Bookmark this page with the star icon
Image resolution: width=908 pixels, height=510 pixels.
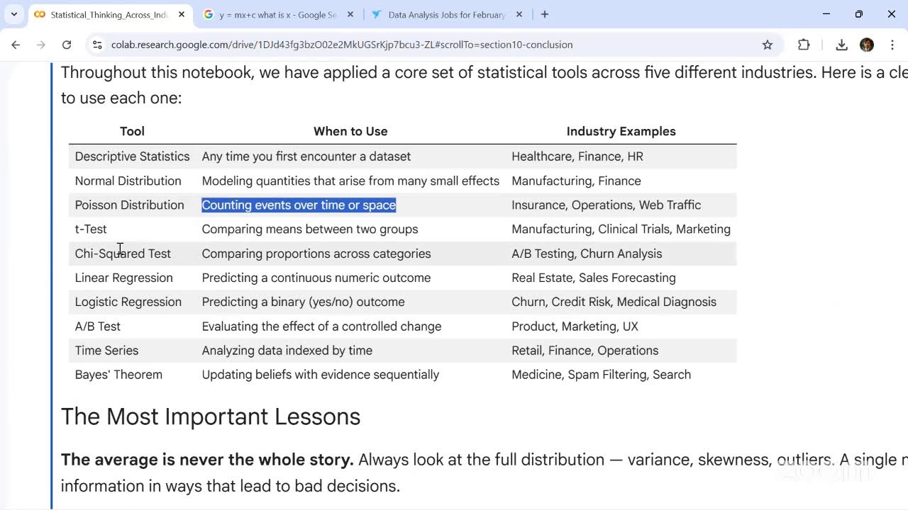click(x=768, y=45)
